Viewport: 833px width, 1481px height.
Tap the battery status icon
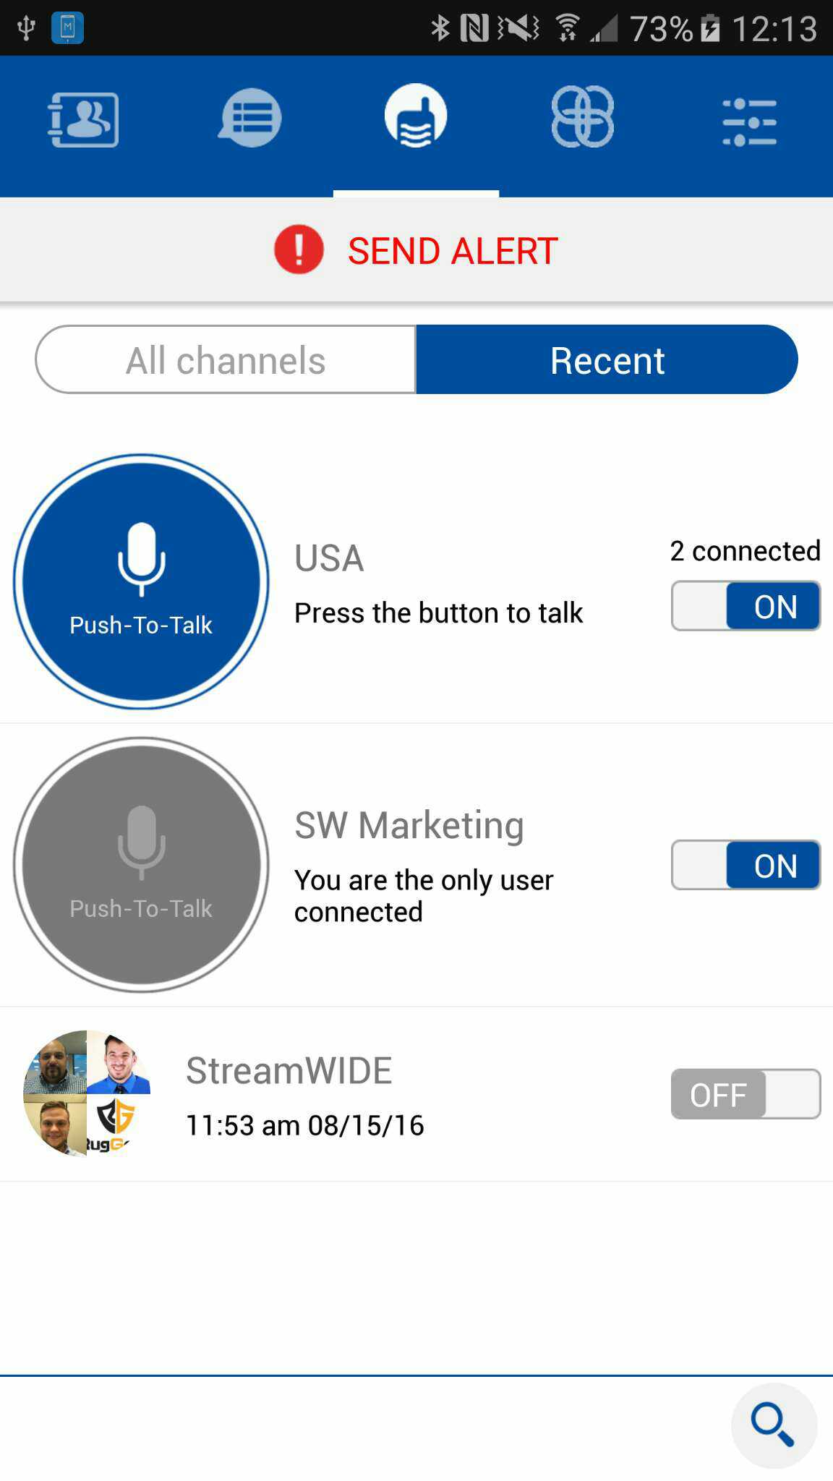pyautogui.click(x=711, y=28)
